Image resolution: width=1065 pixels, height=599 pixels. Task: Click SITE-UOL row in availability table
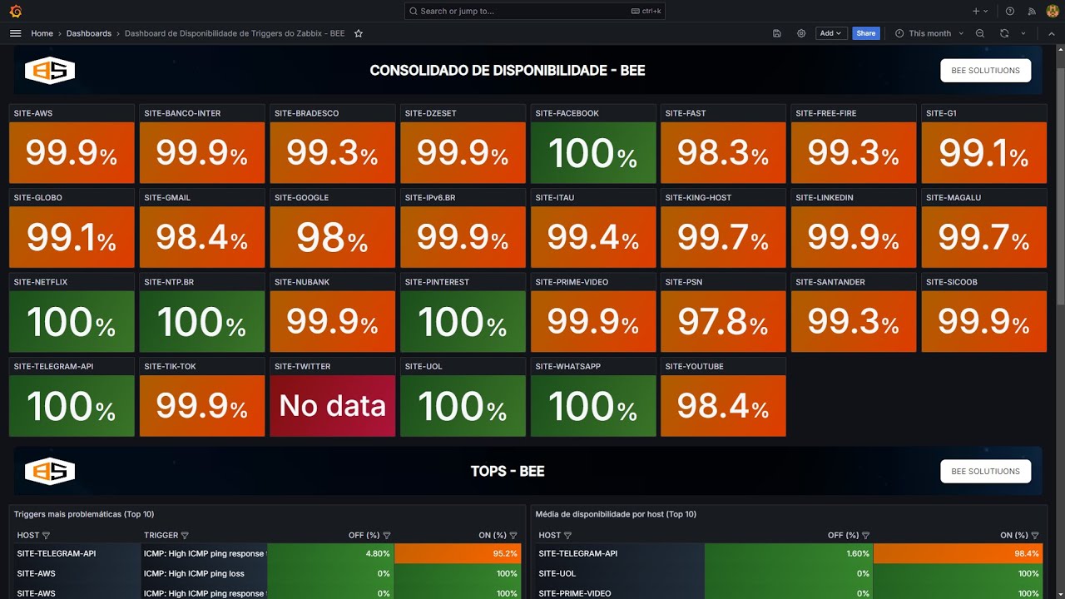[787, 573]
